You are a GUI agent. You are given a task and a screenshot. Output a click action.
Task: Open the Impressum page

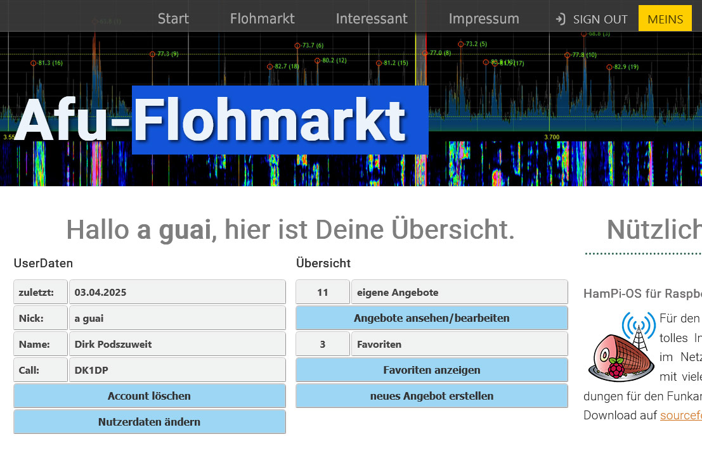[x=484, y=19]
